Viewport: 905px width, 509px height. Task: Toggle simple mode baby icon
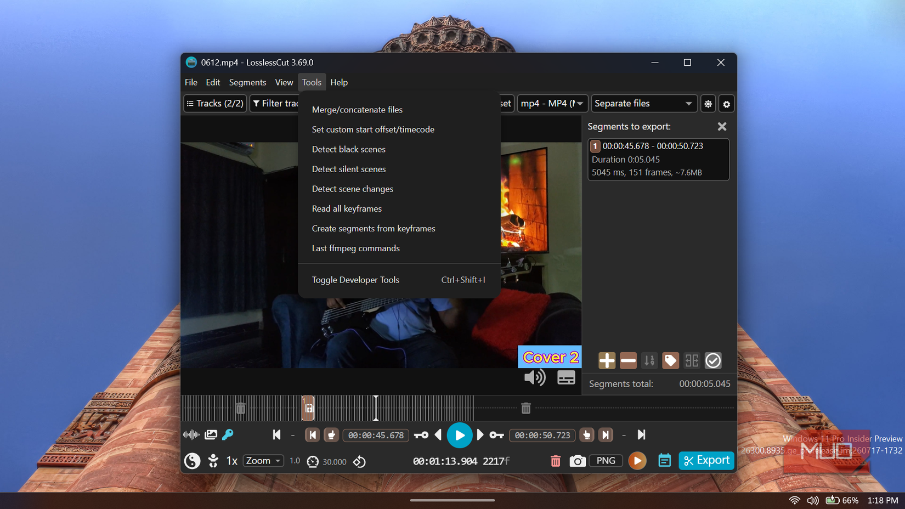[x=213, y=461]
